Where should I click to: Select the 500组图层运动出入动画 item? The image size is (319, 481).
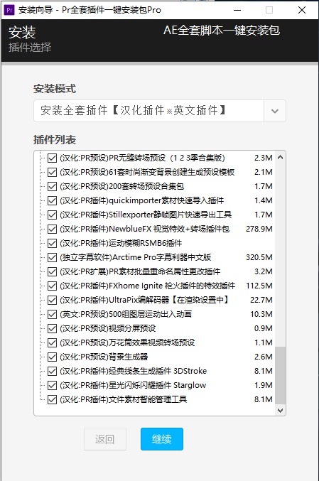126,315
